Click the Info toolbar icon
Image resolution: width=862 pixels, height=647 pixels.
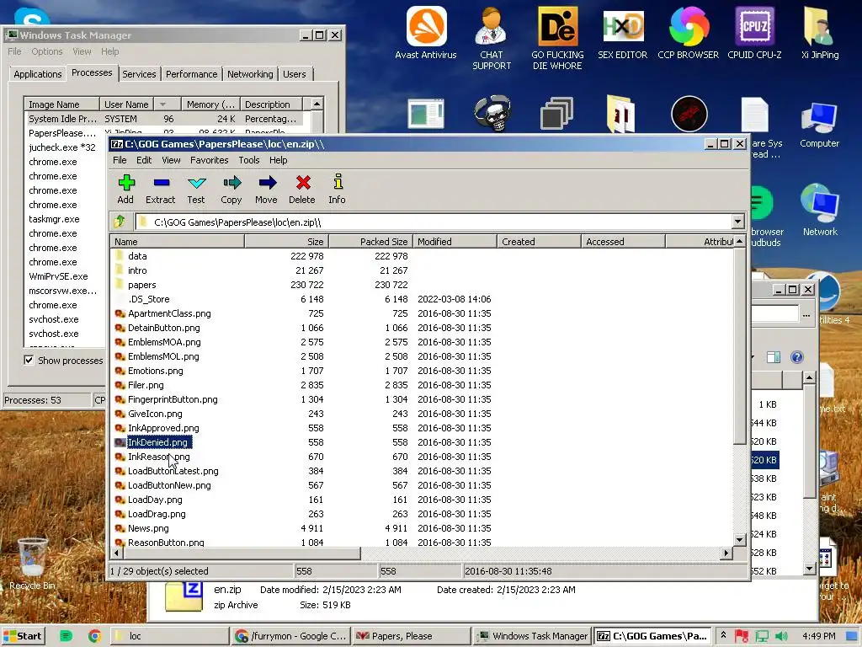pyautogui.click(x=337, y=189)
